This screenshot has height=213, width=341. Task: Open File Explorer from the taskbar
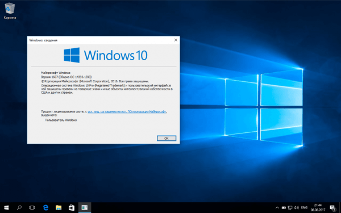tap(59, 207)
